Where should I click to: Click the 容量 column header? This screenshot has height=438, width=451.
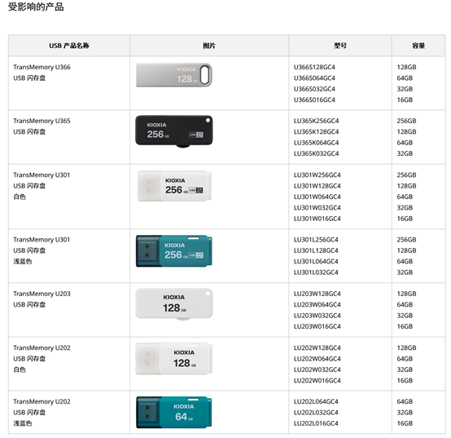point(418,46)
